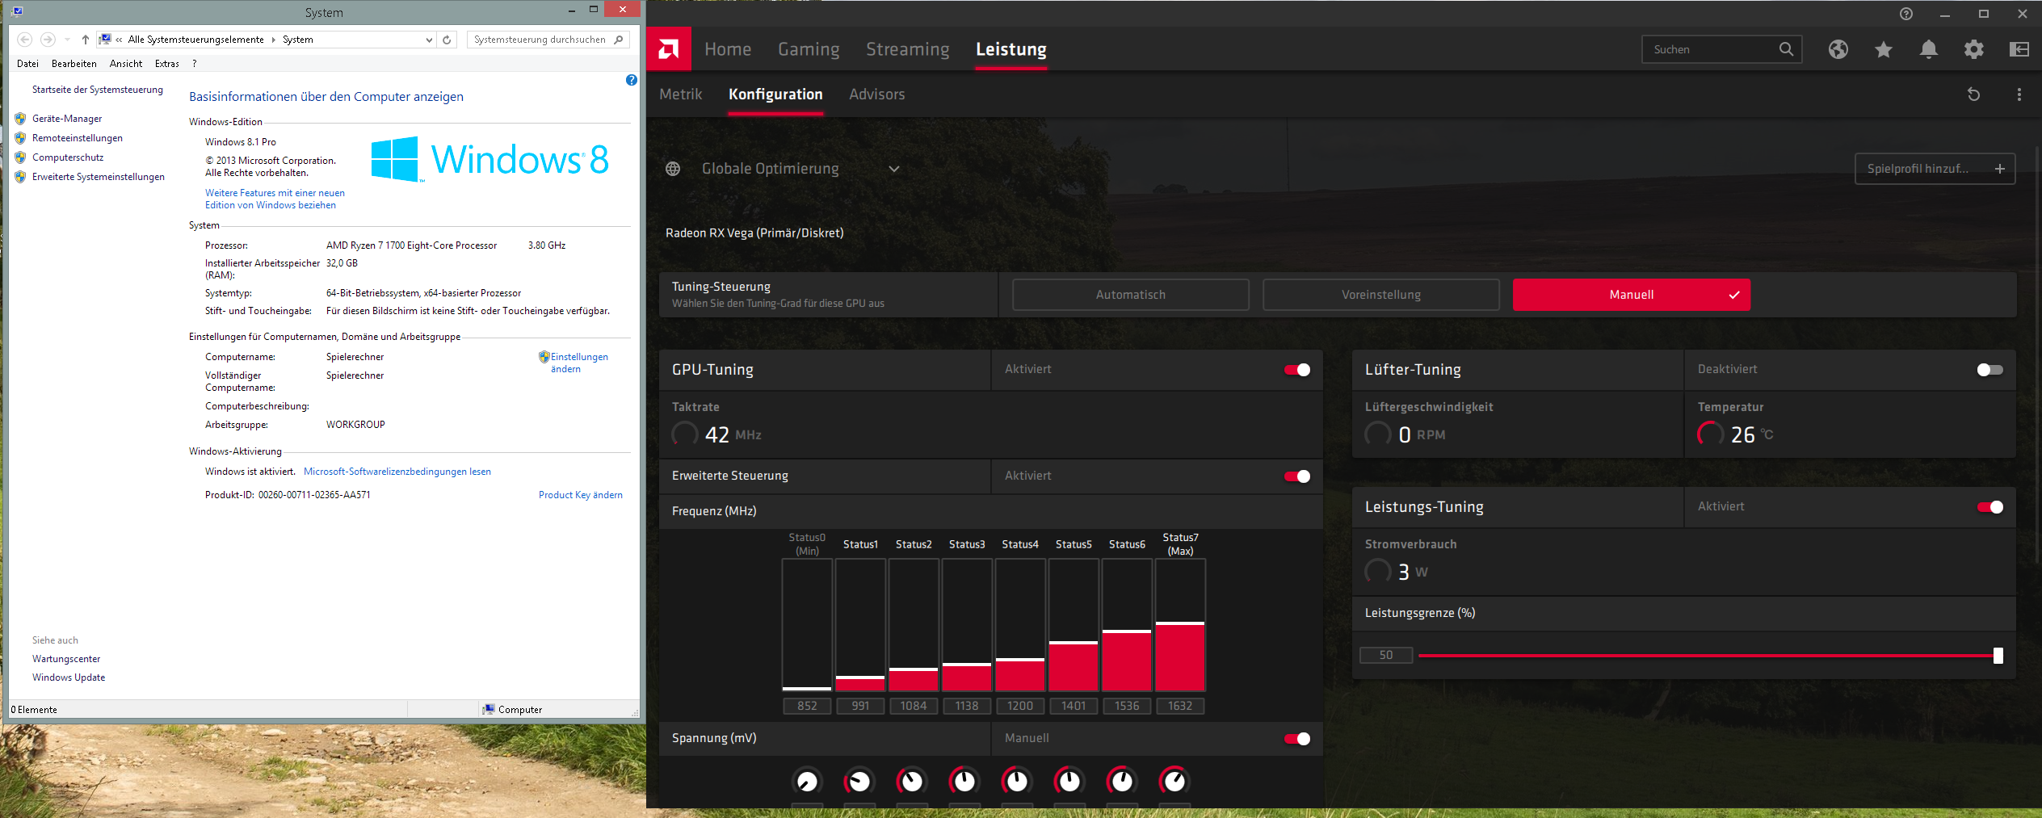Expand the double-chevron breadcrumb in address bar
The width and height of the screenshot is (2042, 818).
(x=119, y=40)
